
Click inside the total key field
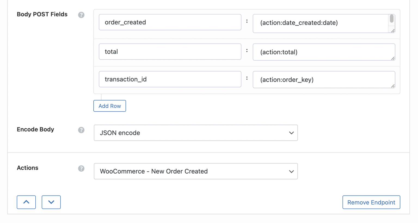170,52
